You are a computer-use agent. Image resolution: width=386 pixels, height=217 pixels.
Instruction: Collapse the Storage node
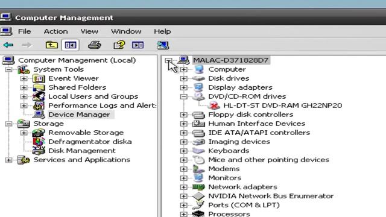(x=8, y=124)
